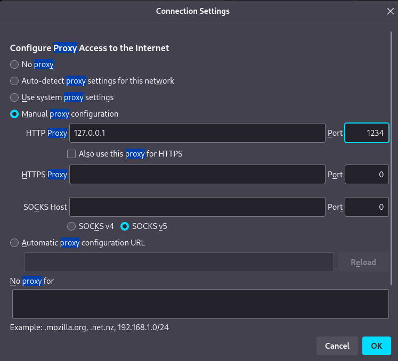Choose Automatic proxy configuration URL option
Viewport: 398px width, 361px height.
click(x=14, y=243)
